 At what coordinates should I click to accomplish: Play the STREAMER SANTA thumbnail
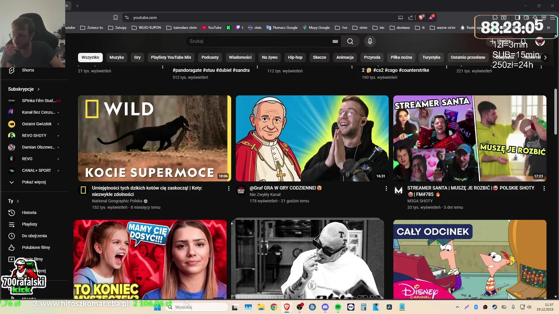[470, 138]
